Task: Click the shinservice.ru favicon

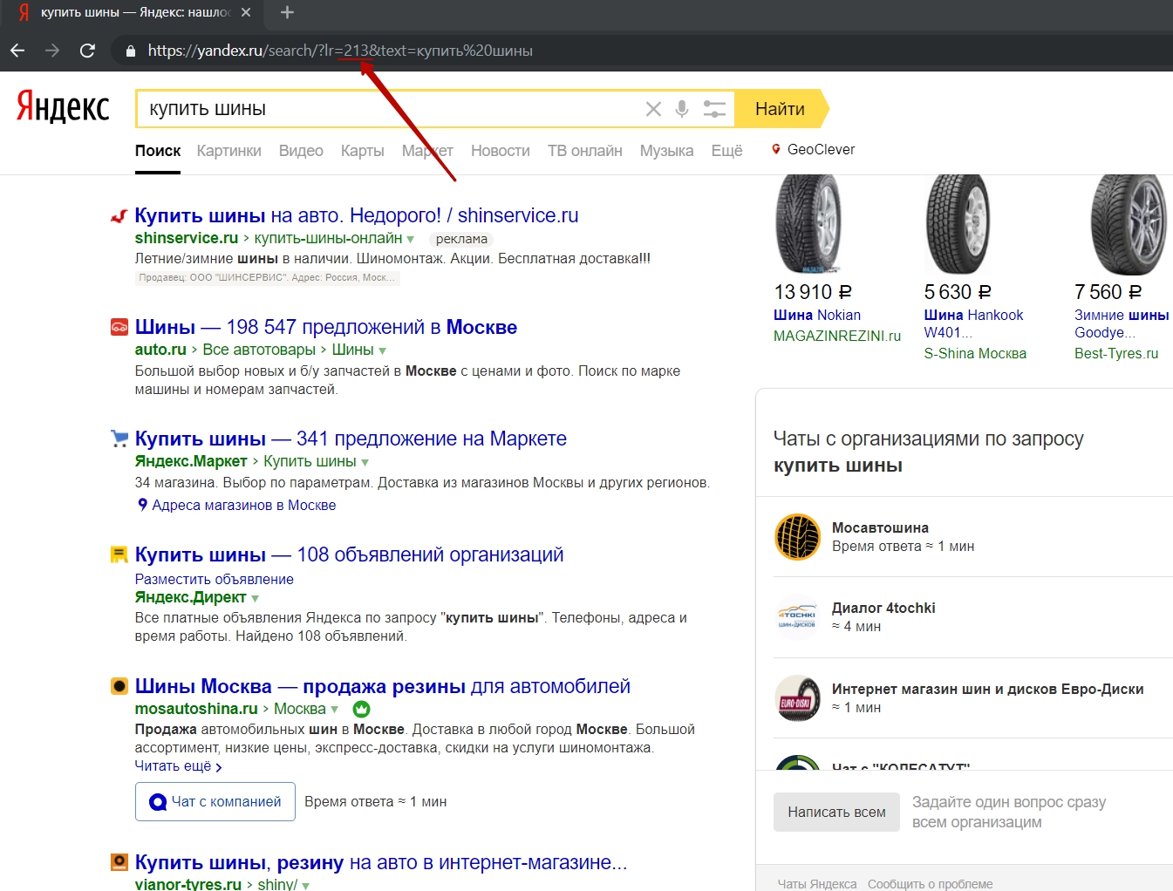Action: (119, 216)
